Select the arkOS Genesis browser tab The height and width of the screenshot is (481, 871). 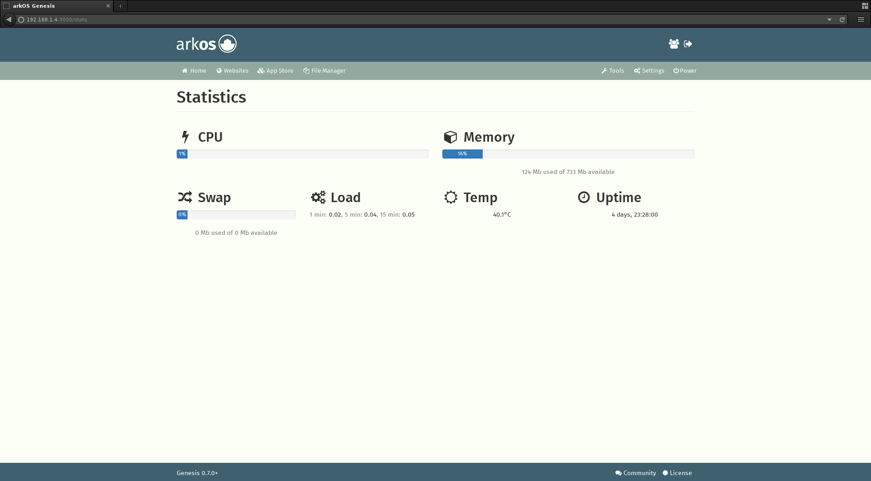click(57, 6)
